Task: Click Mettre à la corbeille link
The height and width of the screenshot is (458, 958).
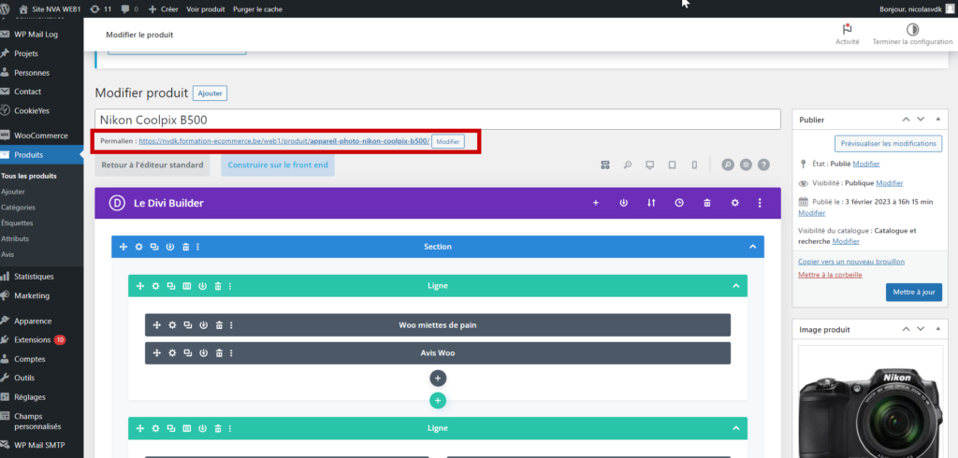Action: (830, 275)
